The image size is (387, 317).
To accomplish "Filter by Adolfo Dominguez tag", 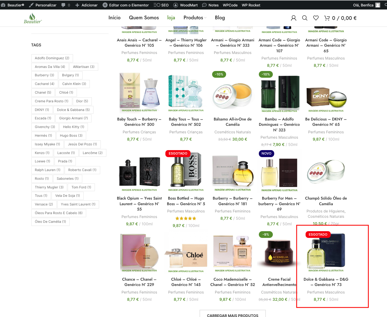I will tap(52, 58).
